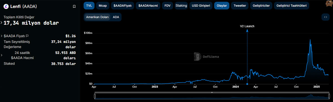Screen dimensions: 333x102
Task: Click the 30.753 dolar staked value
Action: click(x=63, y=64)
